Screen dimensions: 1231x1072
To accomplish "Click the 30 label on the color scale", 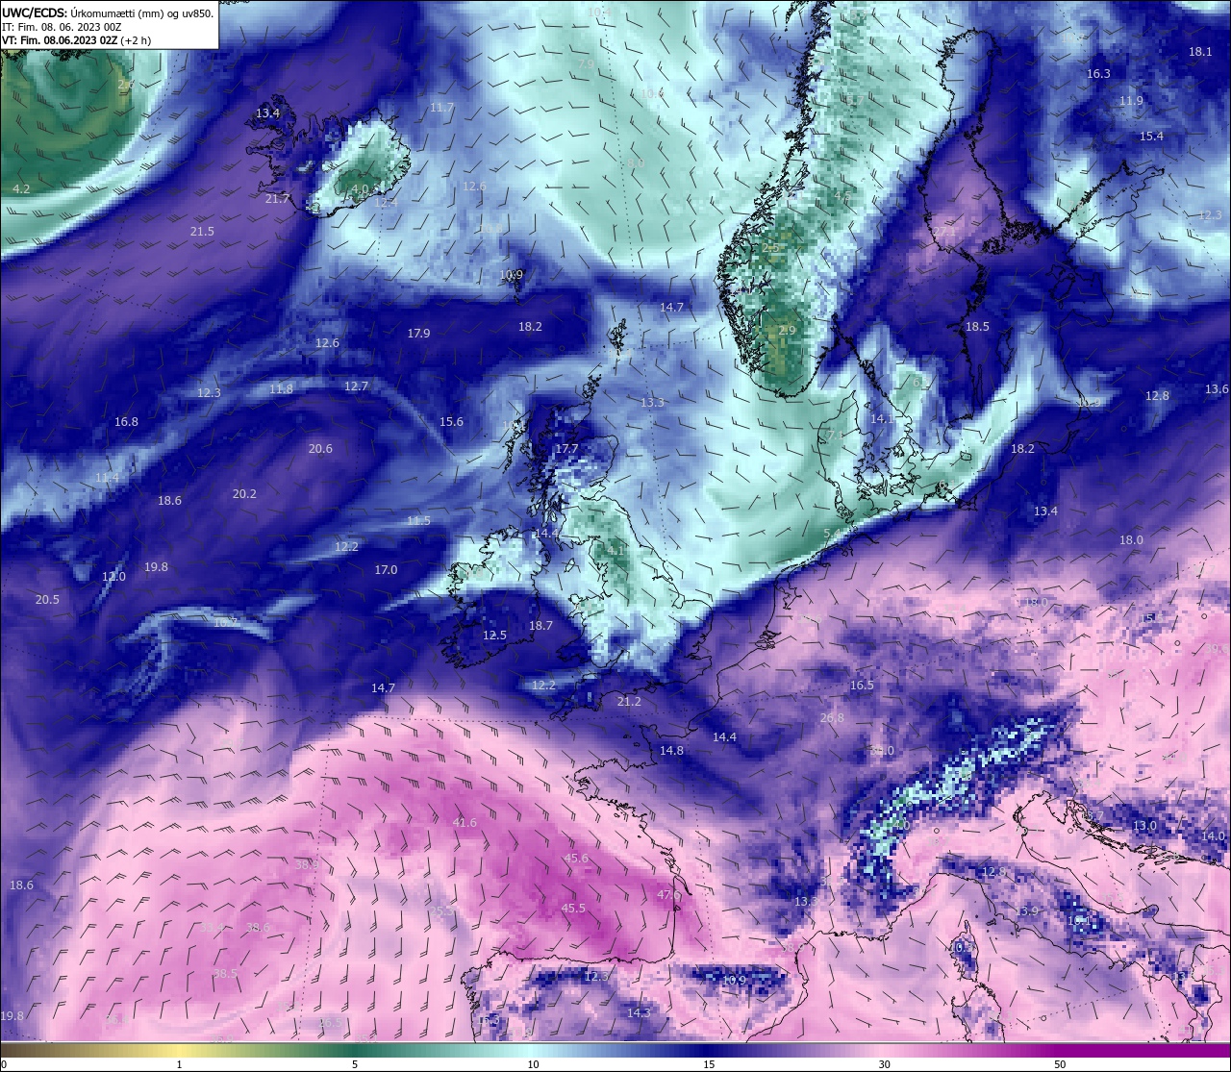I will [x=884, y=1064].
